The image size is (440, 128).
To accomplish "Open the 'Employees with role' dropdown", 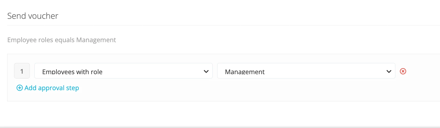I will coord(124,71).
